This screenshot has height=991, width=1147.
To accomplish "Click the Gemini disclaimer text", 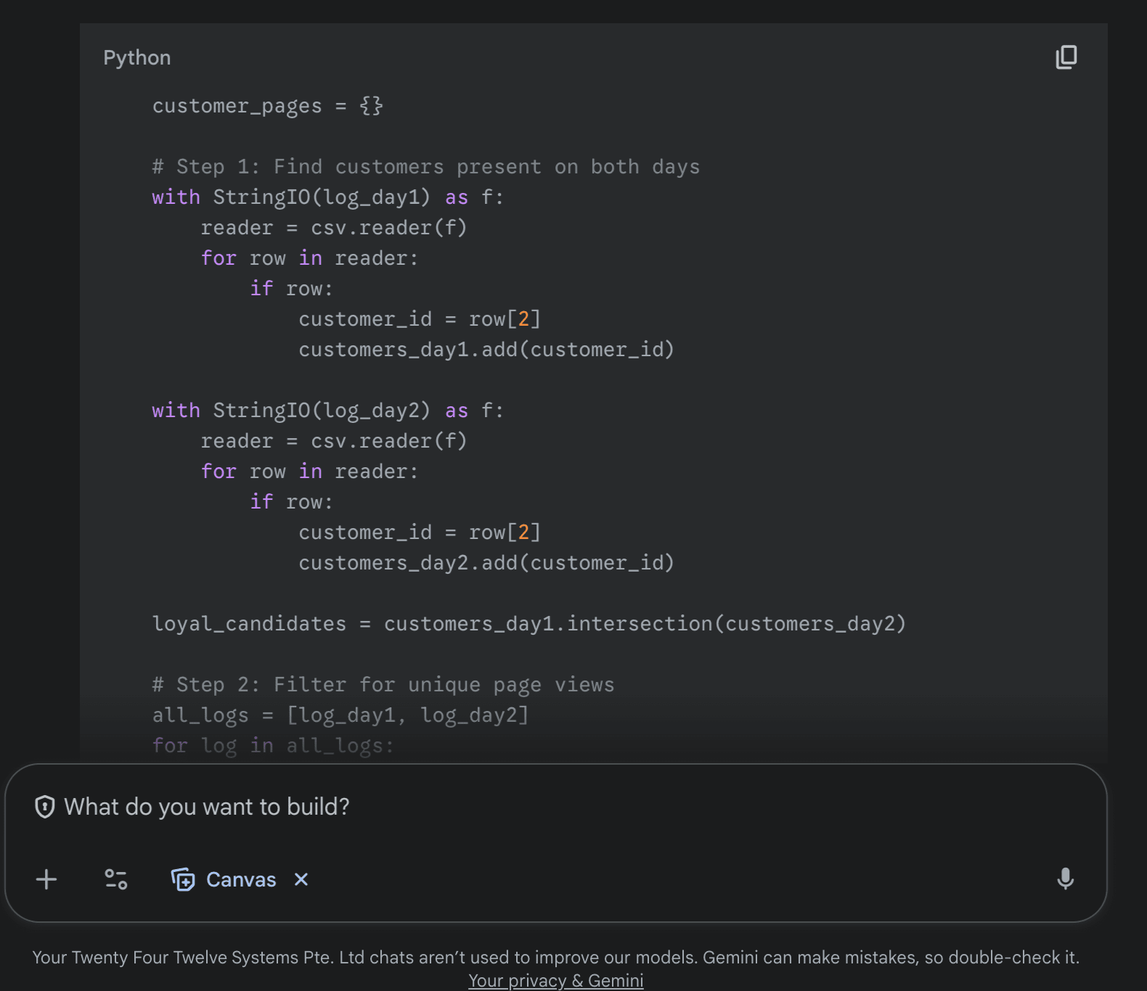I will [555, 958].
